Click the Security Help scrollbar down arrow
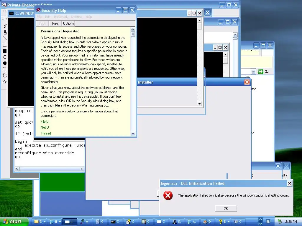302x226 pixels. point(133,133)
